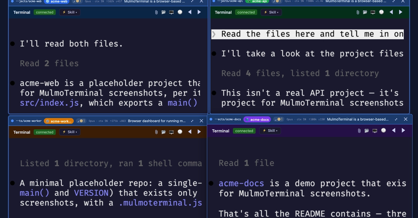Screen dimensions: 418x218
Task: Open the folder icon in acme-api pane
Action: click(x=365, y=12)
